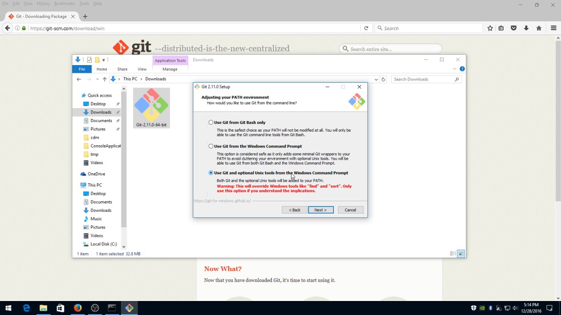
Task: Open recent locations dropdown in Explorer
Action: click(97, 79)
